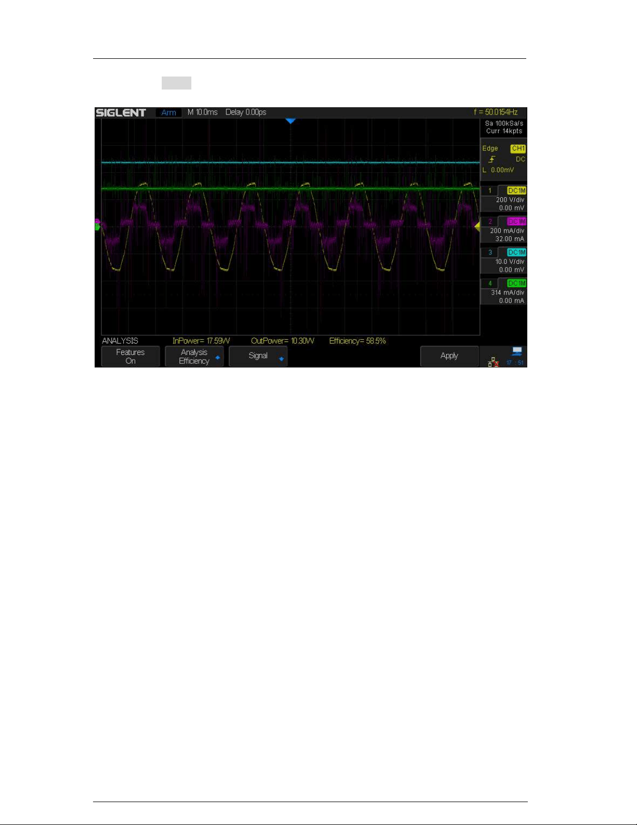Click the green channel 4 ground marker
This screenshot has width=637, height=825.
(x=97, y=227)
